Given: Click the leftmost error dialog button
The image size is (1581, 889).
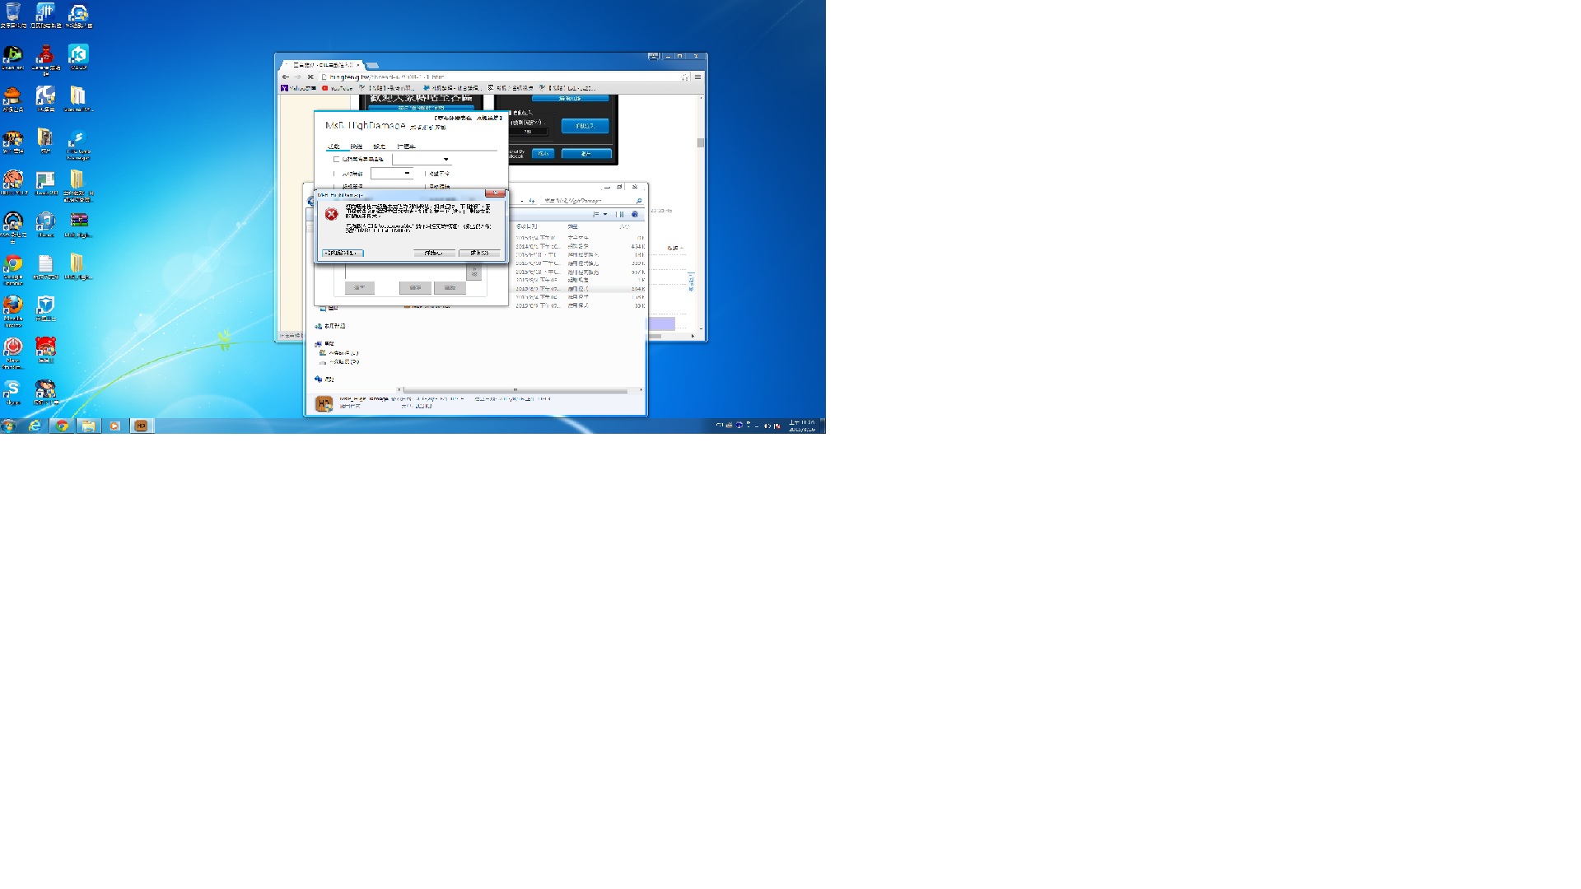Looking at the screenshot, I should tap(343, 253).
